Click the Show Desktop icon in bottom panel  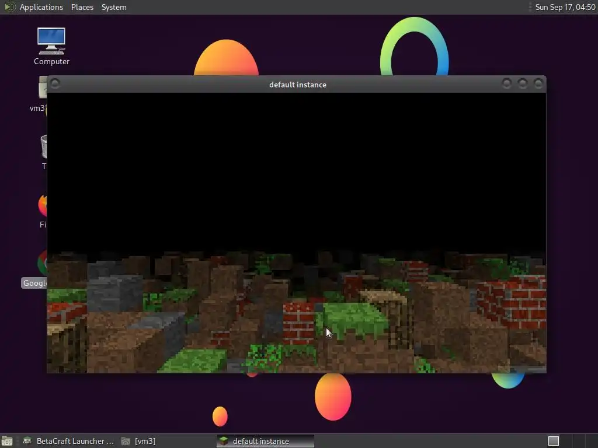(7, 441)
